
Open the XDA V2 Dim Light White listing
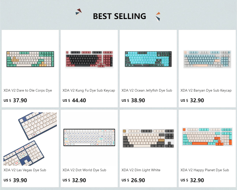(x=141, y=170)
